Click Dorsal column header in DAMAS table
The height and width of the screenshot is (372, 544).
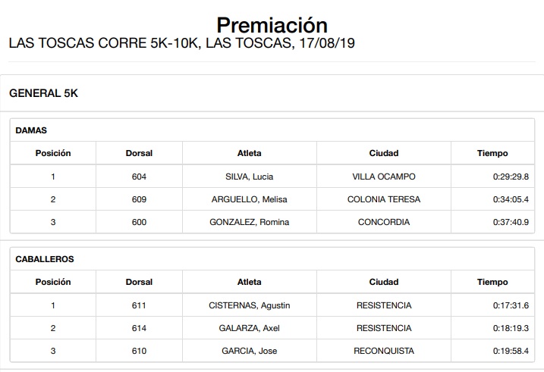coord(139,153)
